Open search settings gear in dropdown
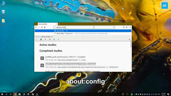 [x=130, y=39]
